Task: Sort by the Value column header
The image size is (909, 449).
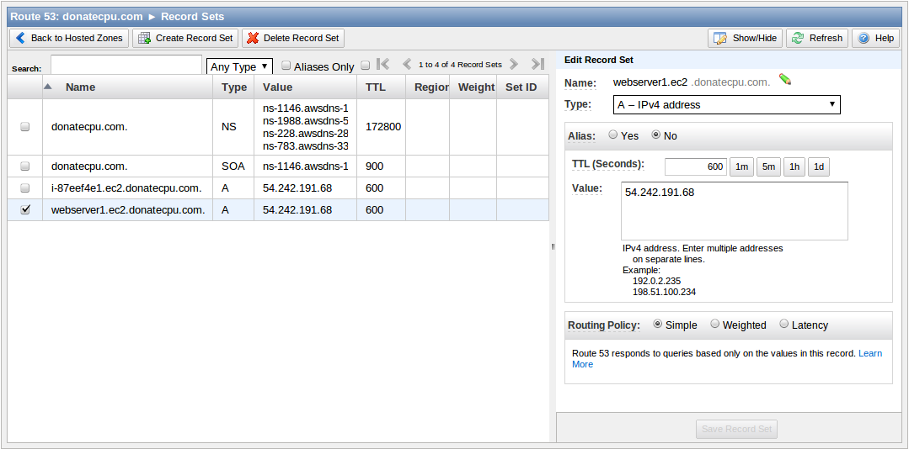Action: tap(306, 87)
